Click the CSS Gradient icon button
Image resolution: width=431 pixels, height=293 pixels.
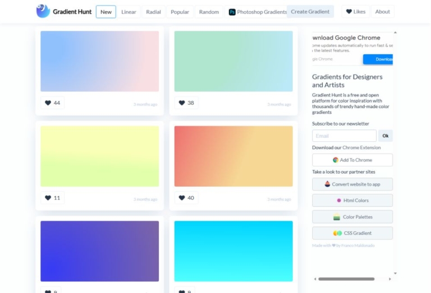click(337, 233)
